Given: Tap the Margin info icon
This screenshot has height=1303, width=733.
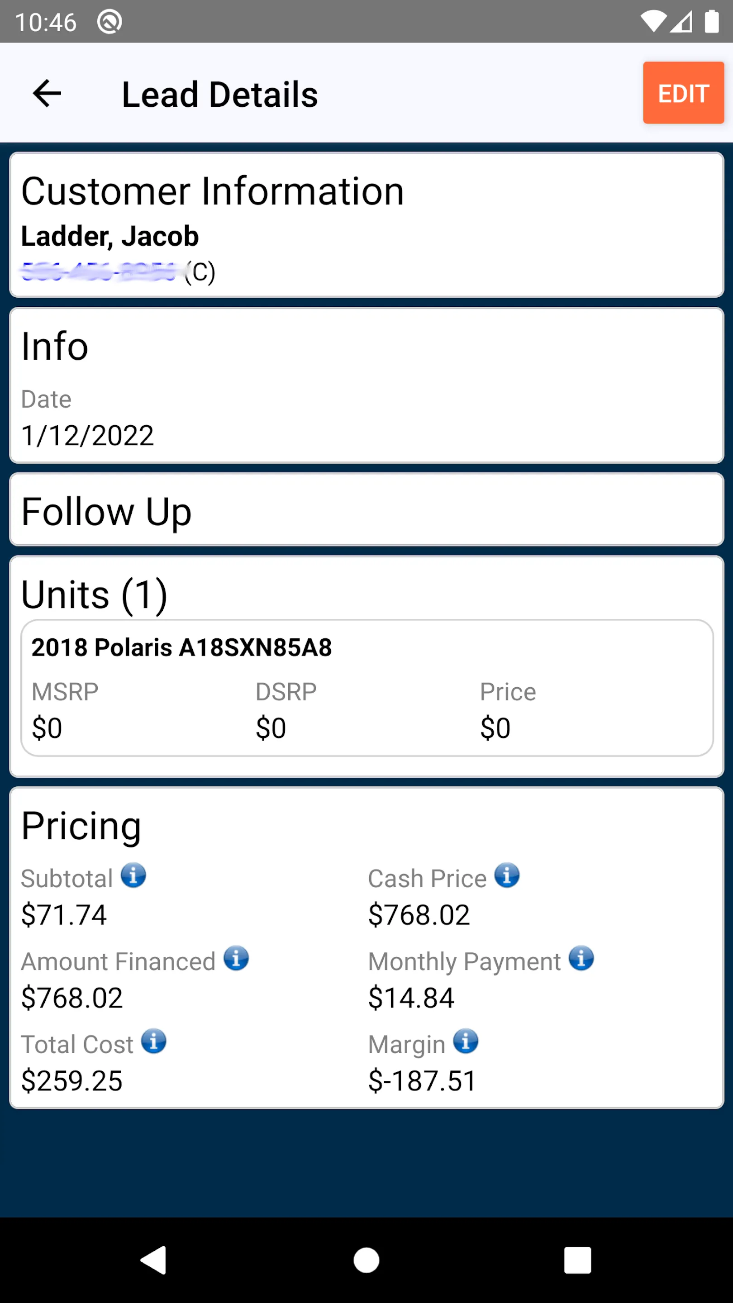Looking at the screenshot, I should click(466, 1041).
